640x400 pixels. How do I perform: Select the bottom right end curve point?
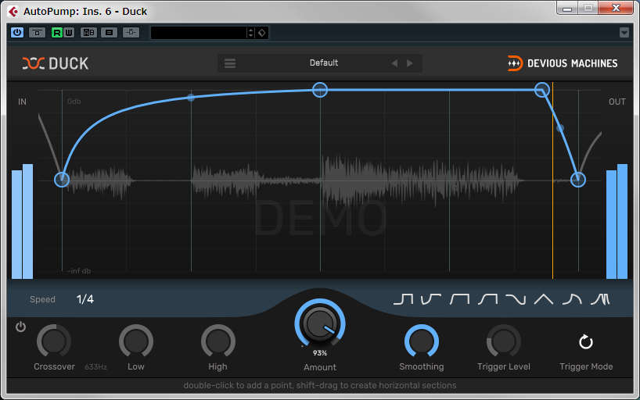(578, 180)
